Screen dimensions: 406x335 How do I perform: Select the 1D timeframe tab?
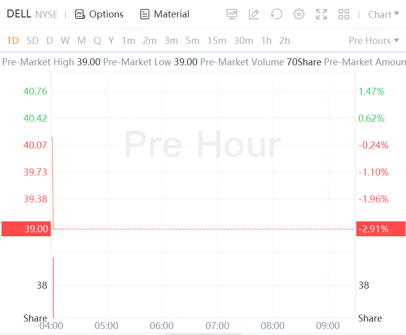[12, 40]
